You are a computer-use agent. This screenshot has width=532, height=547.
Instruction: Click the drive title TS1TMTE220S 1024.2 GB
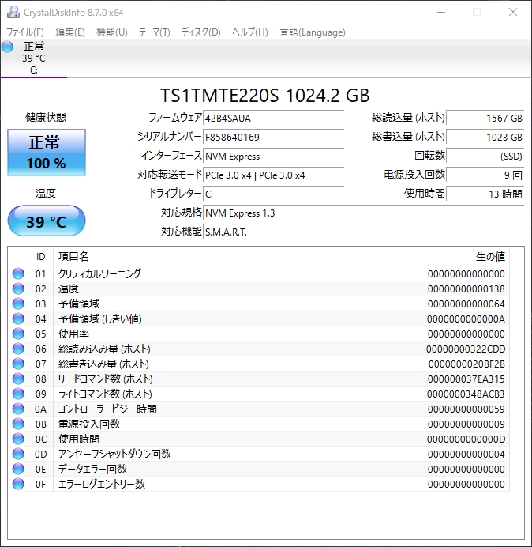point(264,95)
